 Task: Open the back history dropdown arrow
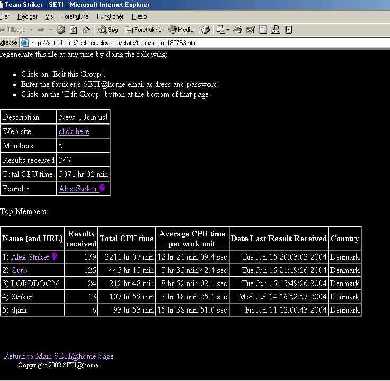32,30
